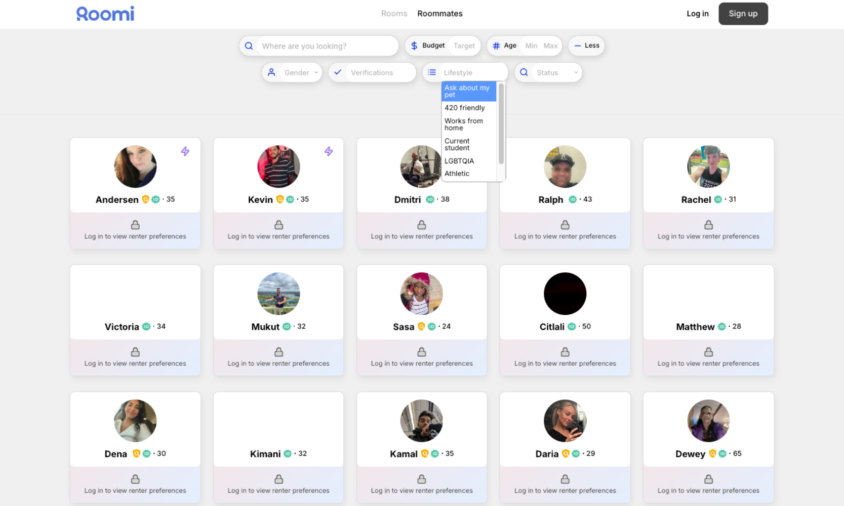Click the lock icon under Dmitri

click(422, 225)
